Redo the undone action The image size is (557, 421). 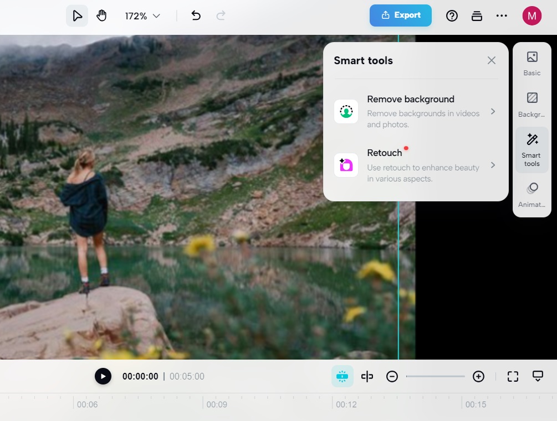[221, 15]
